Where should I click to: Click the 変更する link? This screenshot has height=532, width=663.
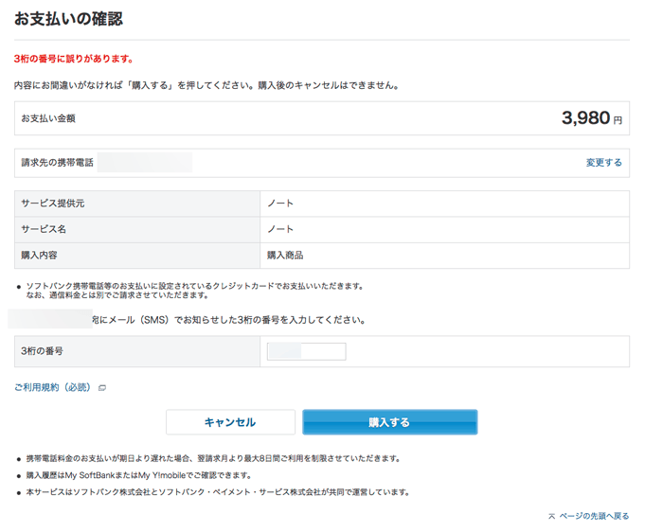click(603, 163)
